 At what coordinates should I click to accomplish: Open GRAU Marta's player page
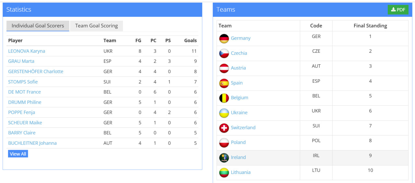21,61
